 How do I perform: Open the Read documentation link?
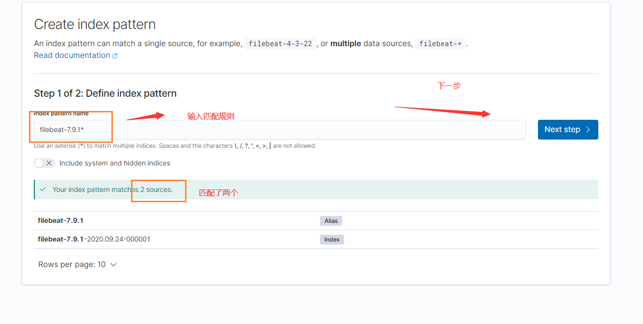(x=72, y=55)
